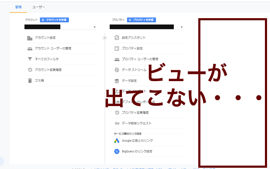Click the ゴミ箱 trash can icon
The height and width of the screenshot is (169, 270).
tap(30, 81)
